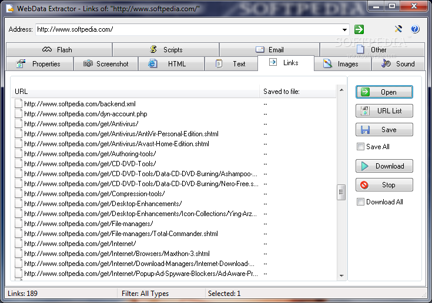Click the WebData Extractor title bar app icon
432x303 pixels.
[10, 9]
